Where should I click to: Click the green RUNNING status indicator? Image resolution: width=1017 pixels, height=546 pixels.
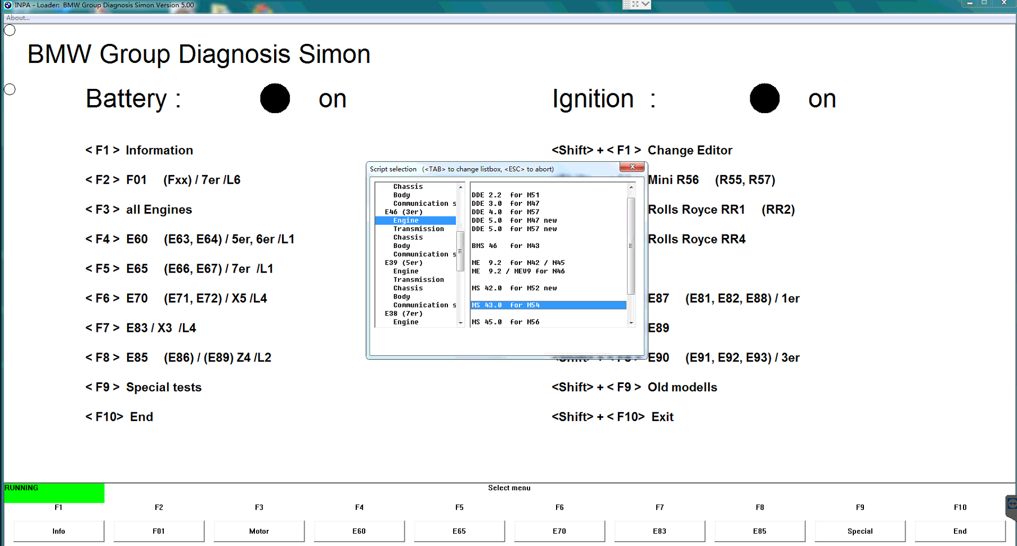click(54, 493)
